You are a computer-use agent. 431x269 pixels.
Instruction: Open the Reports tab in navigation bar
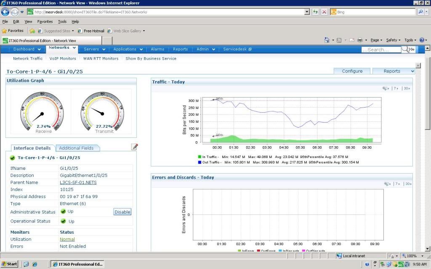[x=180, y=49]
